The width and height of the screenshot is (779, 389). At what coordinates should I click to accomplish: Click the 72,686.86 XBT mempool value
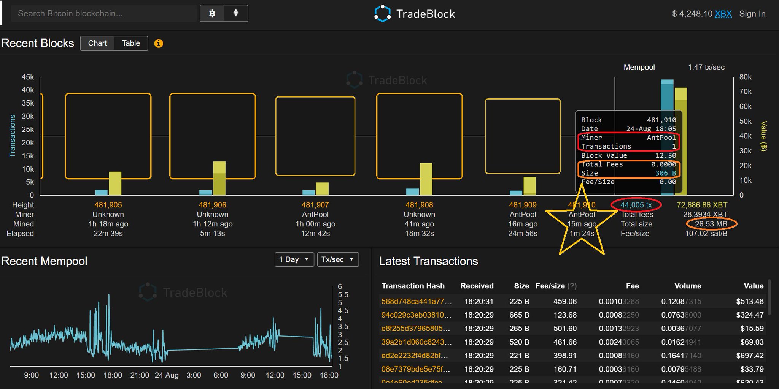(702, 205)
